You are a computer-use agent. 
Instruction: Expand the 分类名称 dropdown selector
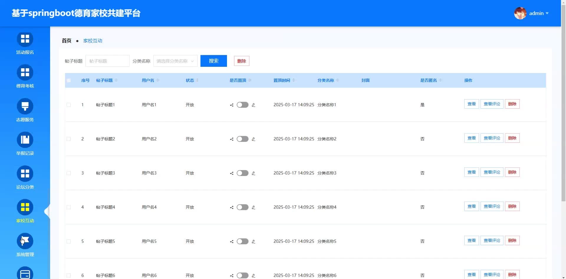click(x=175, y=61)
